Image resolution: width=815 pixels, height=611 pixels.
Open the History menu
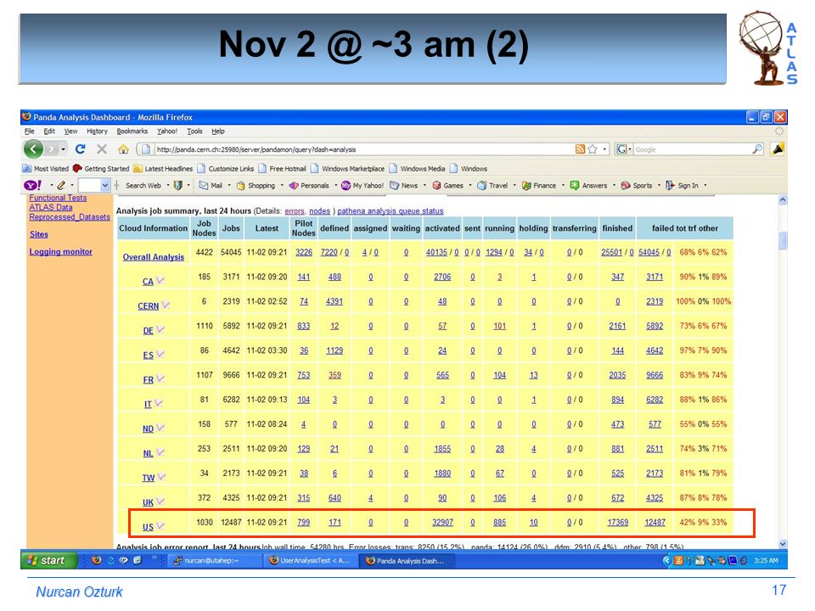coord(97,131)
